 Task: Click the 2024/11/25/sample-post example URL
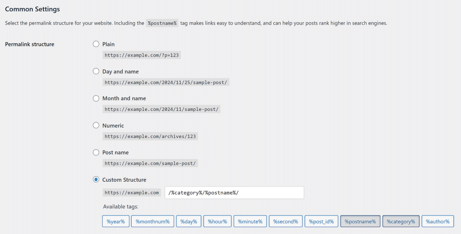tap(166, 82)
